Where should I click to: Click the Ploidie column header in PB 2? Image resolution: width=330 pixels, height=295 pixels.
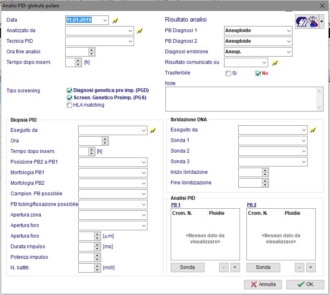(299, 213)
